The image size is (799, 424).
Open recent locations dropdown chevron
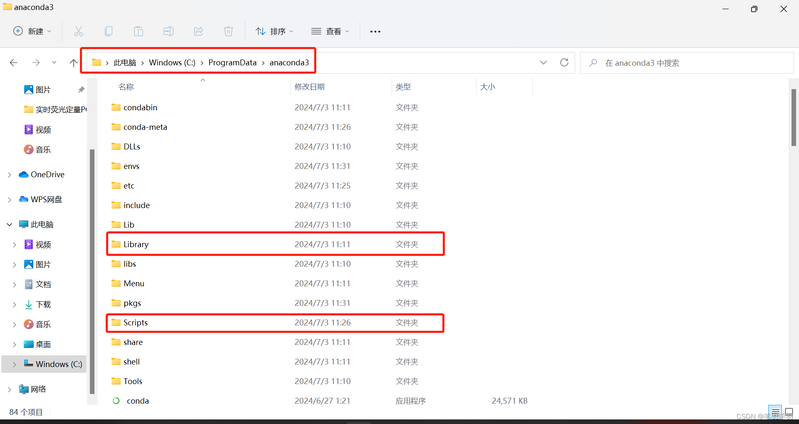click(54, 62)
